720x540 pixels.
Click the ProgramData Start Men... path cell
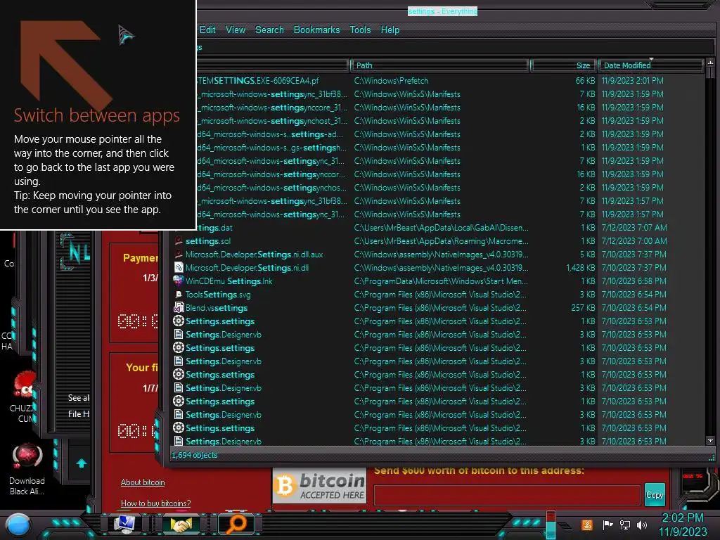pyautogui.click(x=441, y=281)
